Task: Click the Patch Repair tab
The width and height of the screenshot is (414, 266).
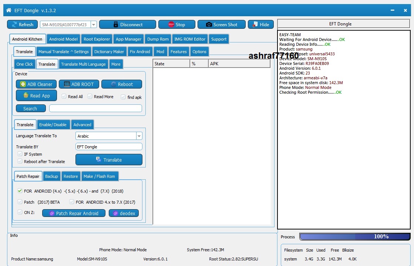Action: pyautogui.click(x=28, y=176)
